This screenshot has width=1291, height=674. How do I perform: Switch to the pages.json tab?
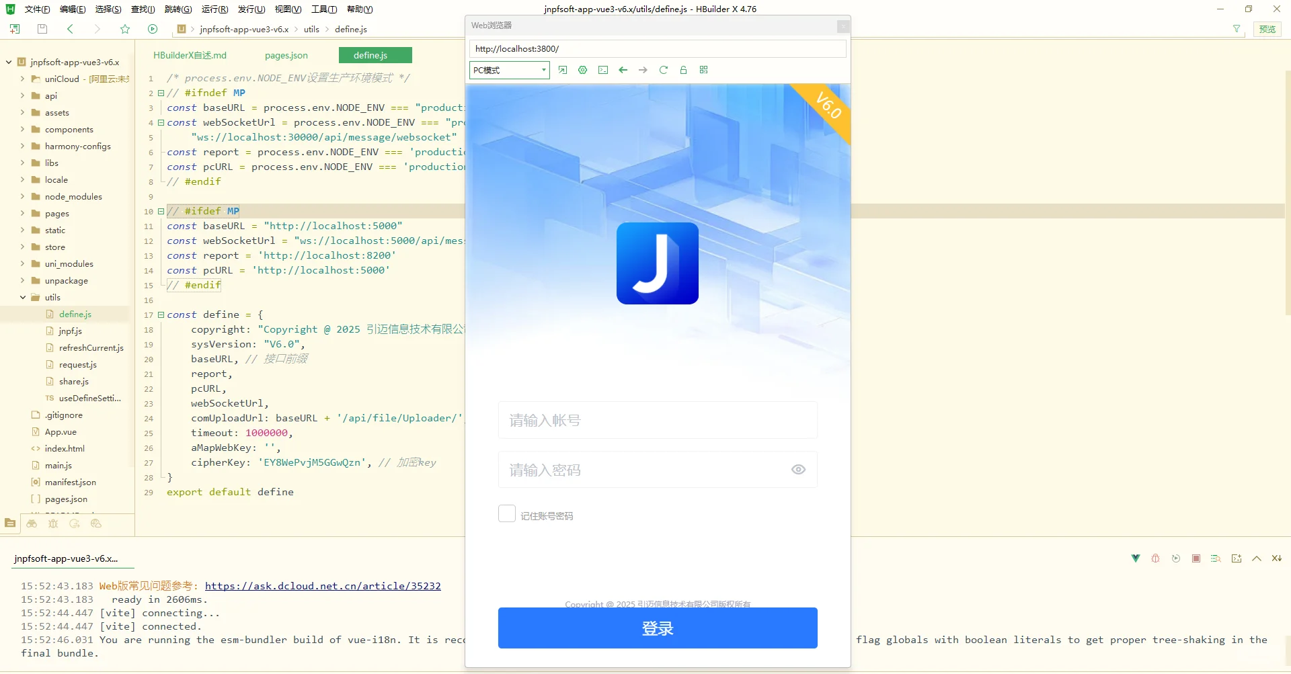coord(286,55)
